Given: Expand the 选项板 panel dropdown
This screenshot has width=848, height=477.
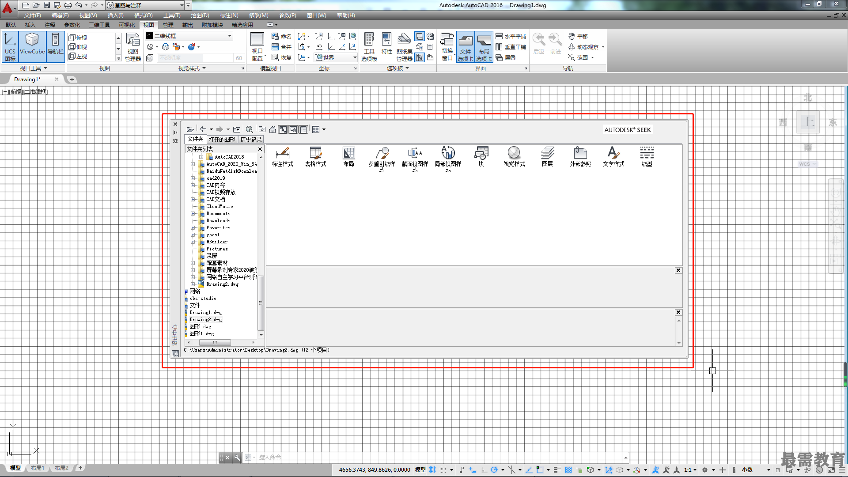Looking at the screenshot, I should click(x=398, y=68).
